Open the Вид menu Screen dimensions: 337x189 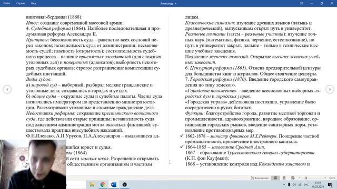point(33,3)
